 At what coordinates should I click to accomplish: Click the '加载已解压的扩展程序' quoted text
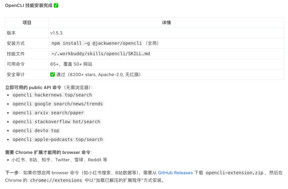click(119, 180)
